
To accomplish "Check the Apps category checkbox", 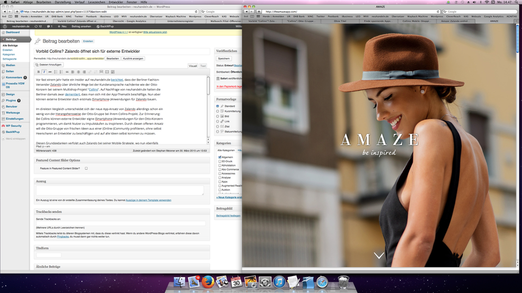I will [x=220, y=182].
